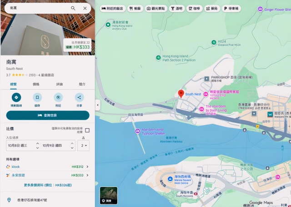Clear the search with the X icon
This screenshot has width=291, height=207.
(x=85, y=8)
